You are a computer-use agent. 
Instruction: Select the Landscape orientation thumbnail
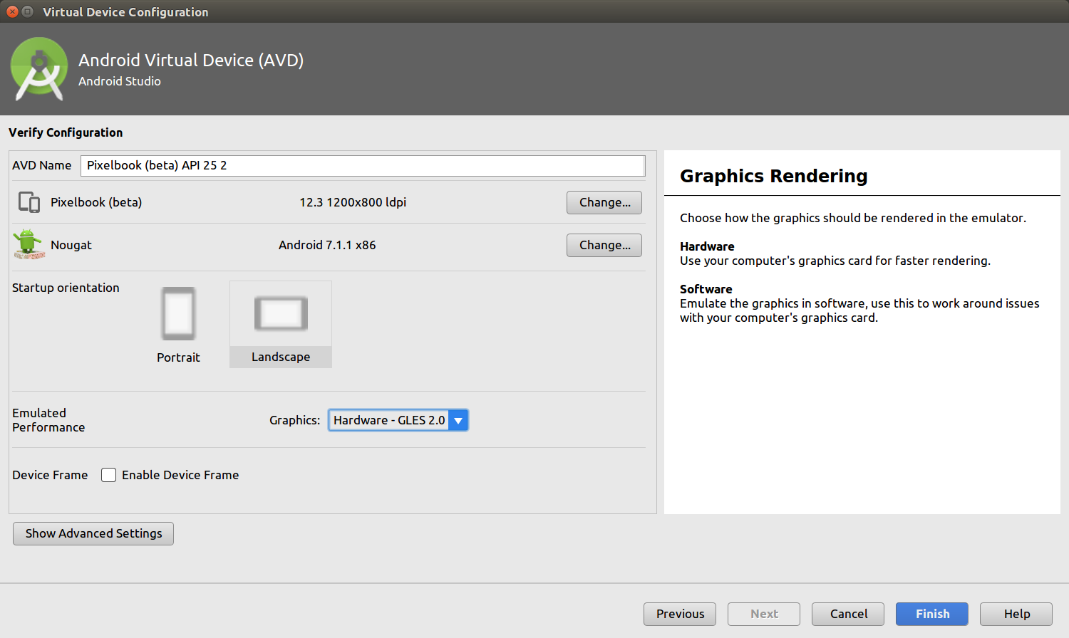[281, 325]
